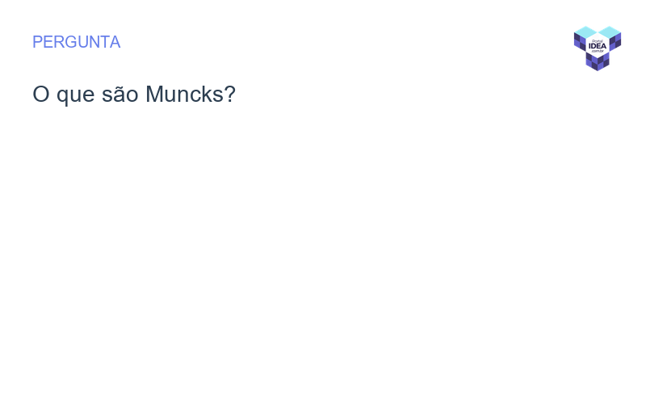This screenshot has width=646, height=404.
Task: Click the PERGUNTA heading
Action: point(76,42)
